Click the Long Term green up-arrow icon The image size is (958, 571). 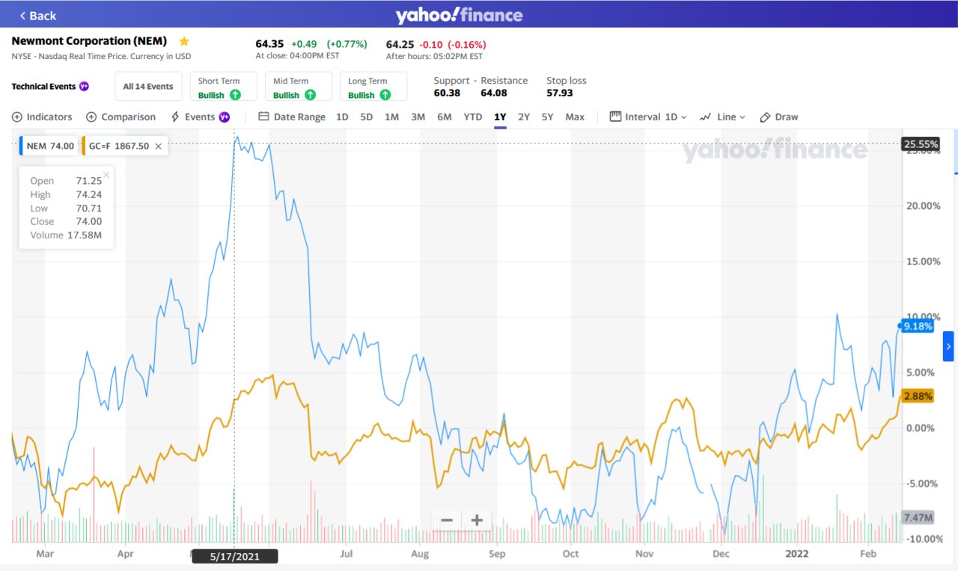coord(385,95)
